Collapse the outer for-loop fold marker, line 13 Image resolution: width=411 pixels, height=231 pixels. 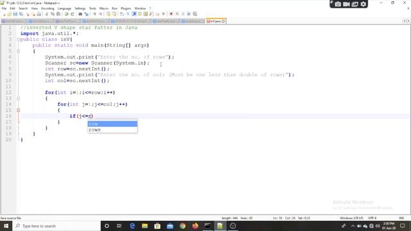pos(18,98)
